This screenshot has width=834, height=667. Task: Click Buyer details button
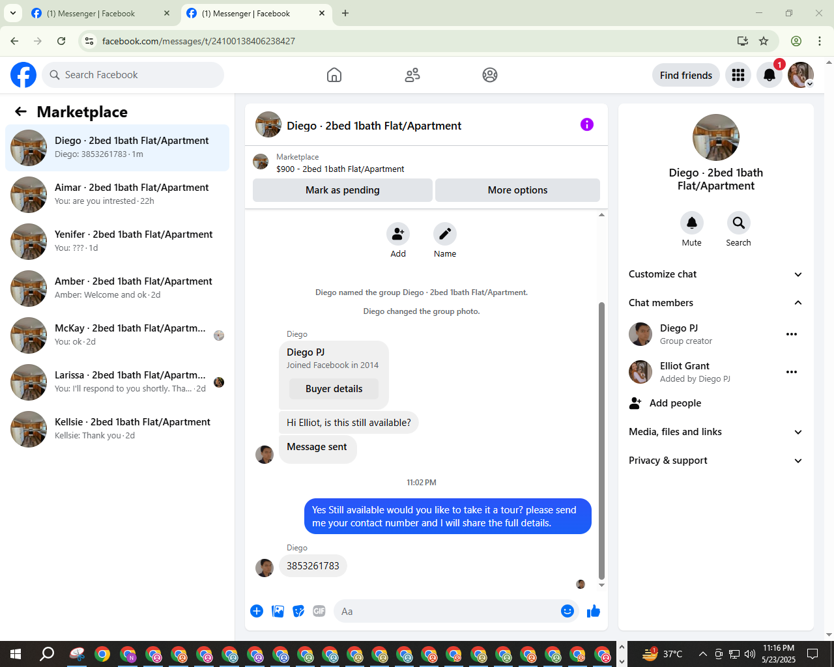(334, 389)
